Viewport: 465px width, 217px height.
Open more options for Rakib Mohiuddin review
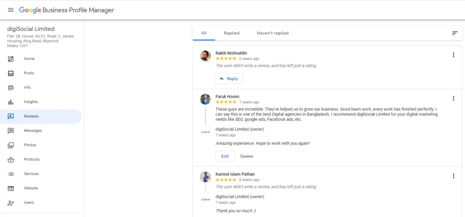pos(454,55)
